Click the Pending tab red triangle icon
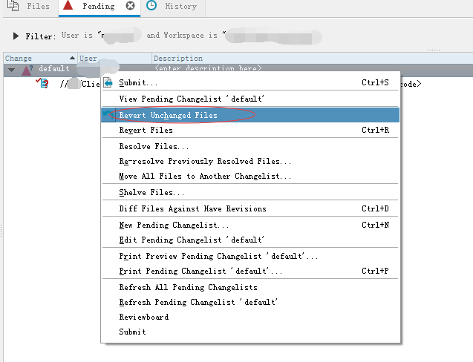 [69, 6]
